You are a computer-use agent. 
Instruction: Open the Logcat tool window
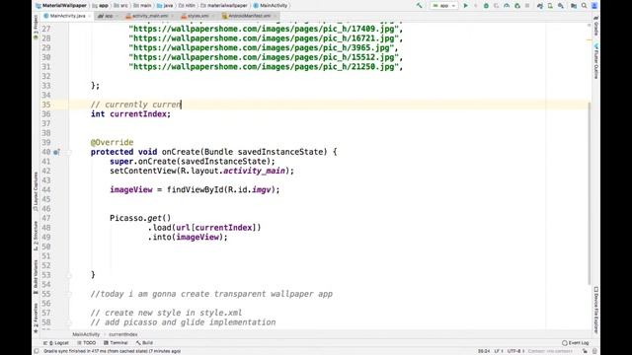(56, 343)
